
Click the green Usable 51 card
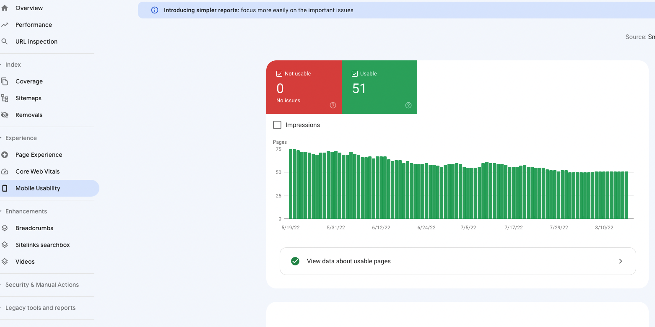click(379, 87)
